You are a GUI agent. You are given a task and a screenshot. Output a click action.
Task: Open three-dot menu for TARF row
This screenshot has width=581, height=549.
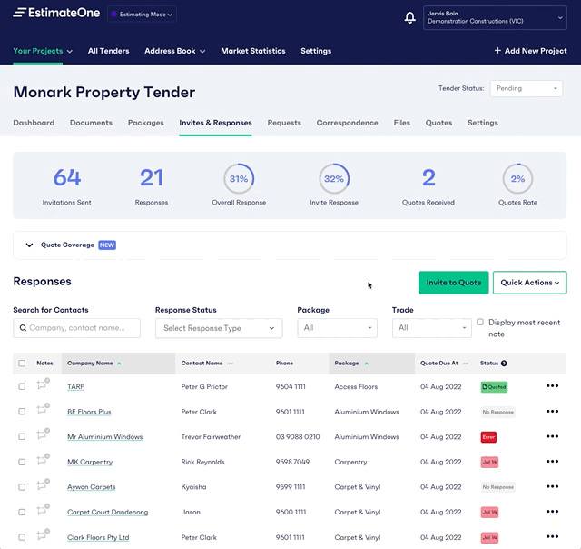pyautogui.click(x=552, y=386)
